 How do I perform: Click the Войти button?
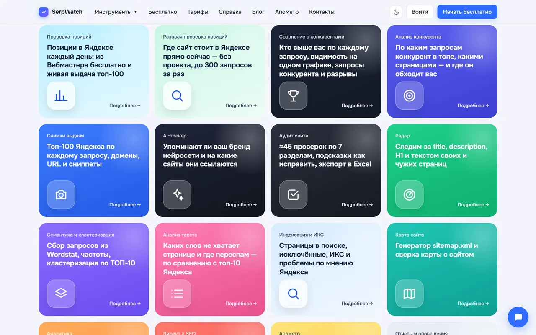coord(420,12)
